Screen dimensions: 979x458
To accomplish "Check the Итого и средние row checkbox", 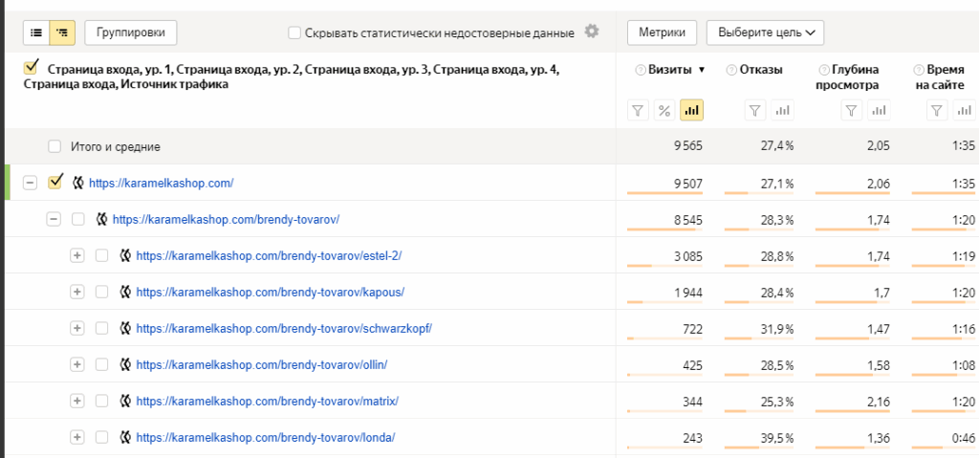I will coord(54,146).
